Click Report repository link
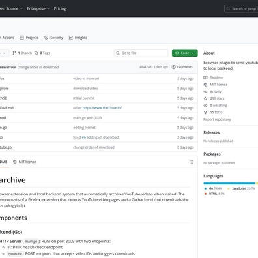Viewport: 258px width, 258px height. coord(217,119)
